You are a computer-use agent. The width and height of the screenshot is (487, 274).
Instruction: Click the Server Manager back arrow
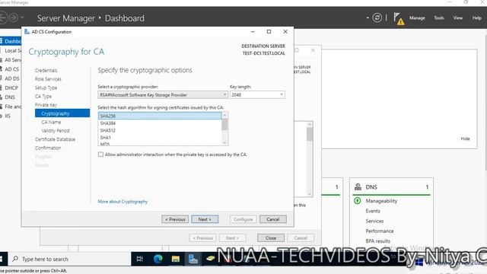3,18
